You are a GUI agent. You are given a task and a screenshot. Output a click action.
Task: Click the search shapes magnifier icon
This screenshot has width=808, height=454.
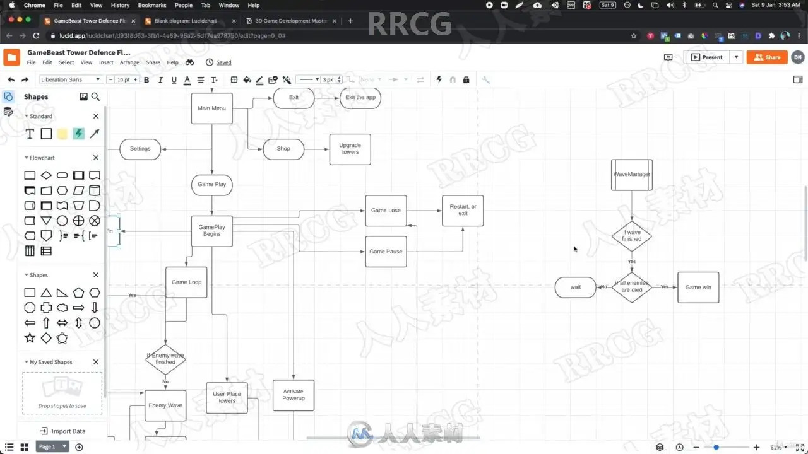click(x=95, y=96)
